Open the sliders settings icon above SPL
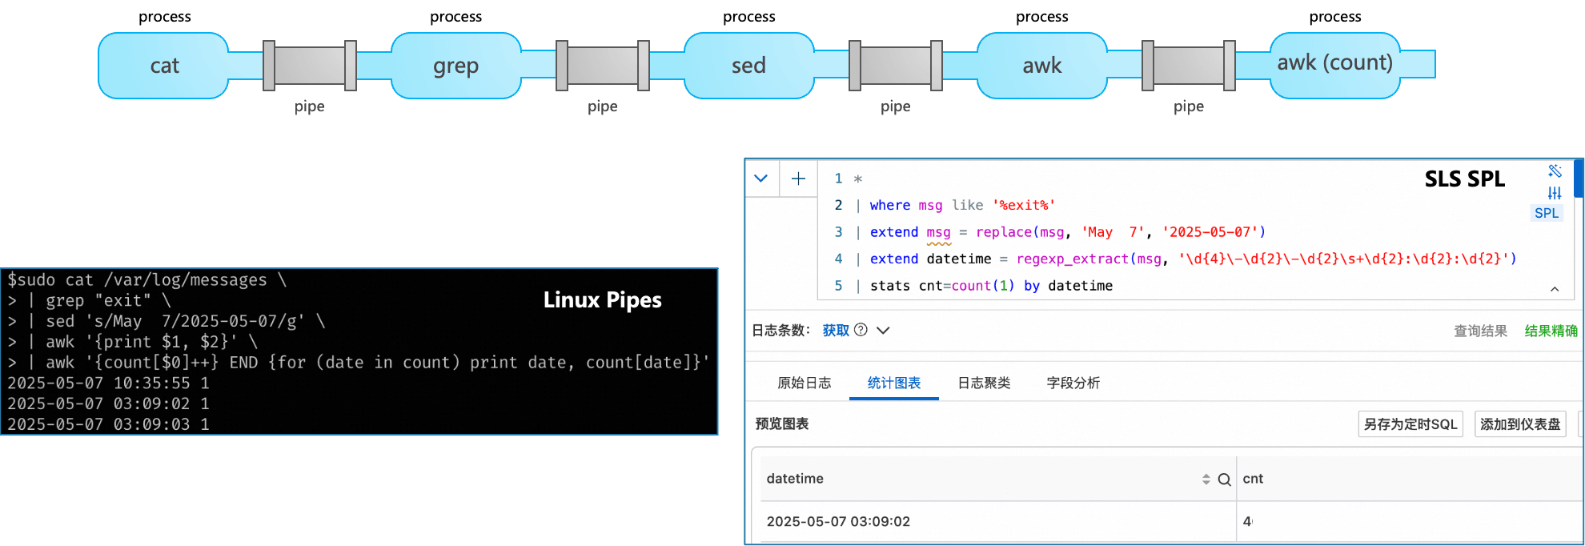 pyautogui.click(x=1555, y=193)
